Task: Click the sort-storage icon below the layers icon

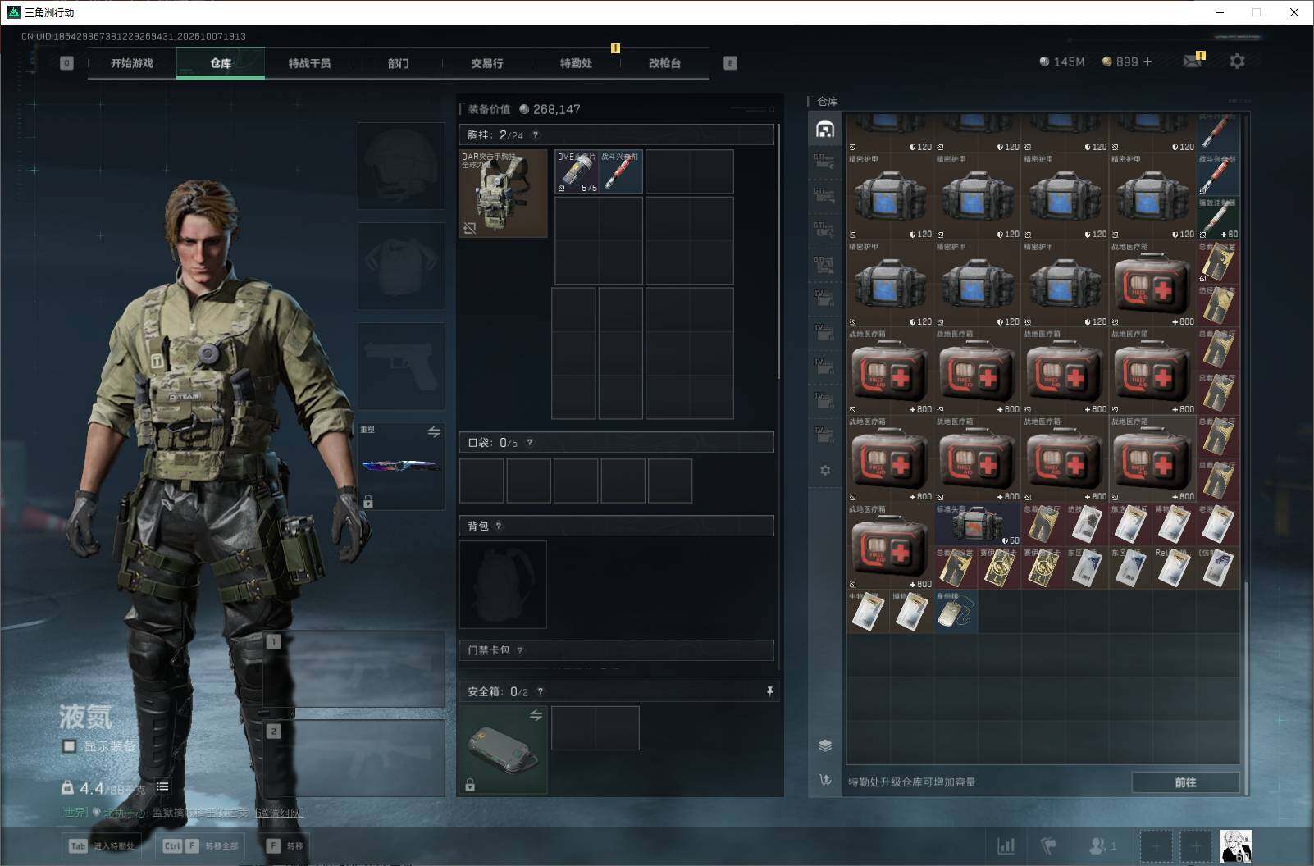Action: 825,780
